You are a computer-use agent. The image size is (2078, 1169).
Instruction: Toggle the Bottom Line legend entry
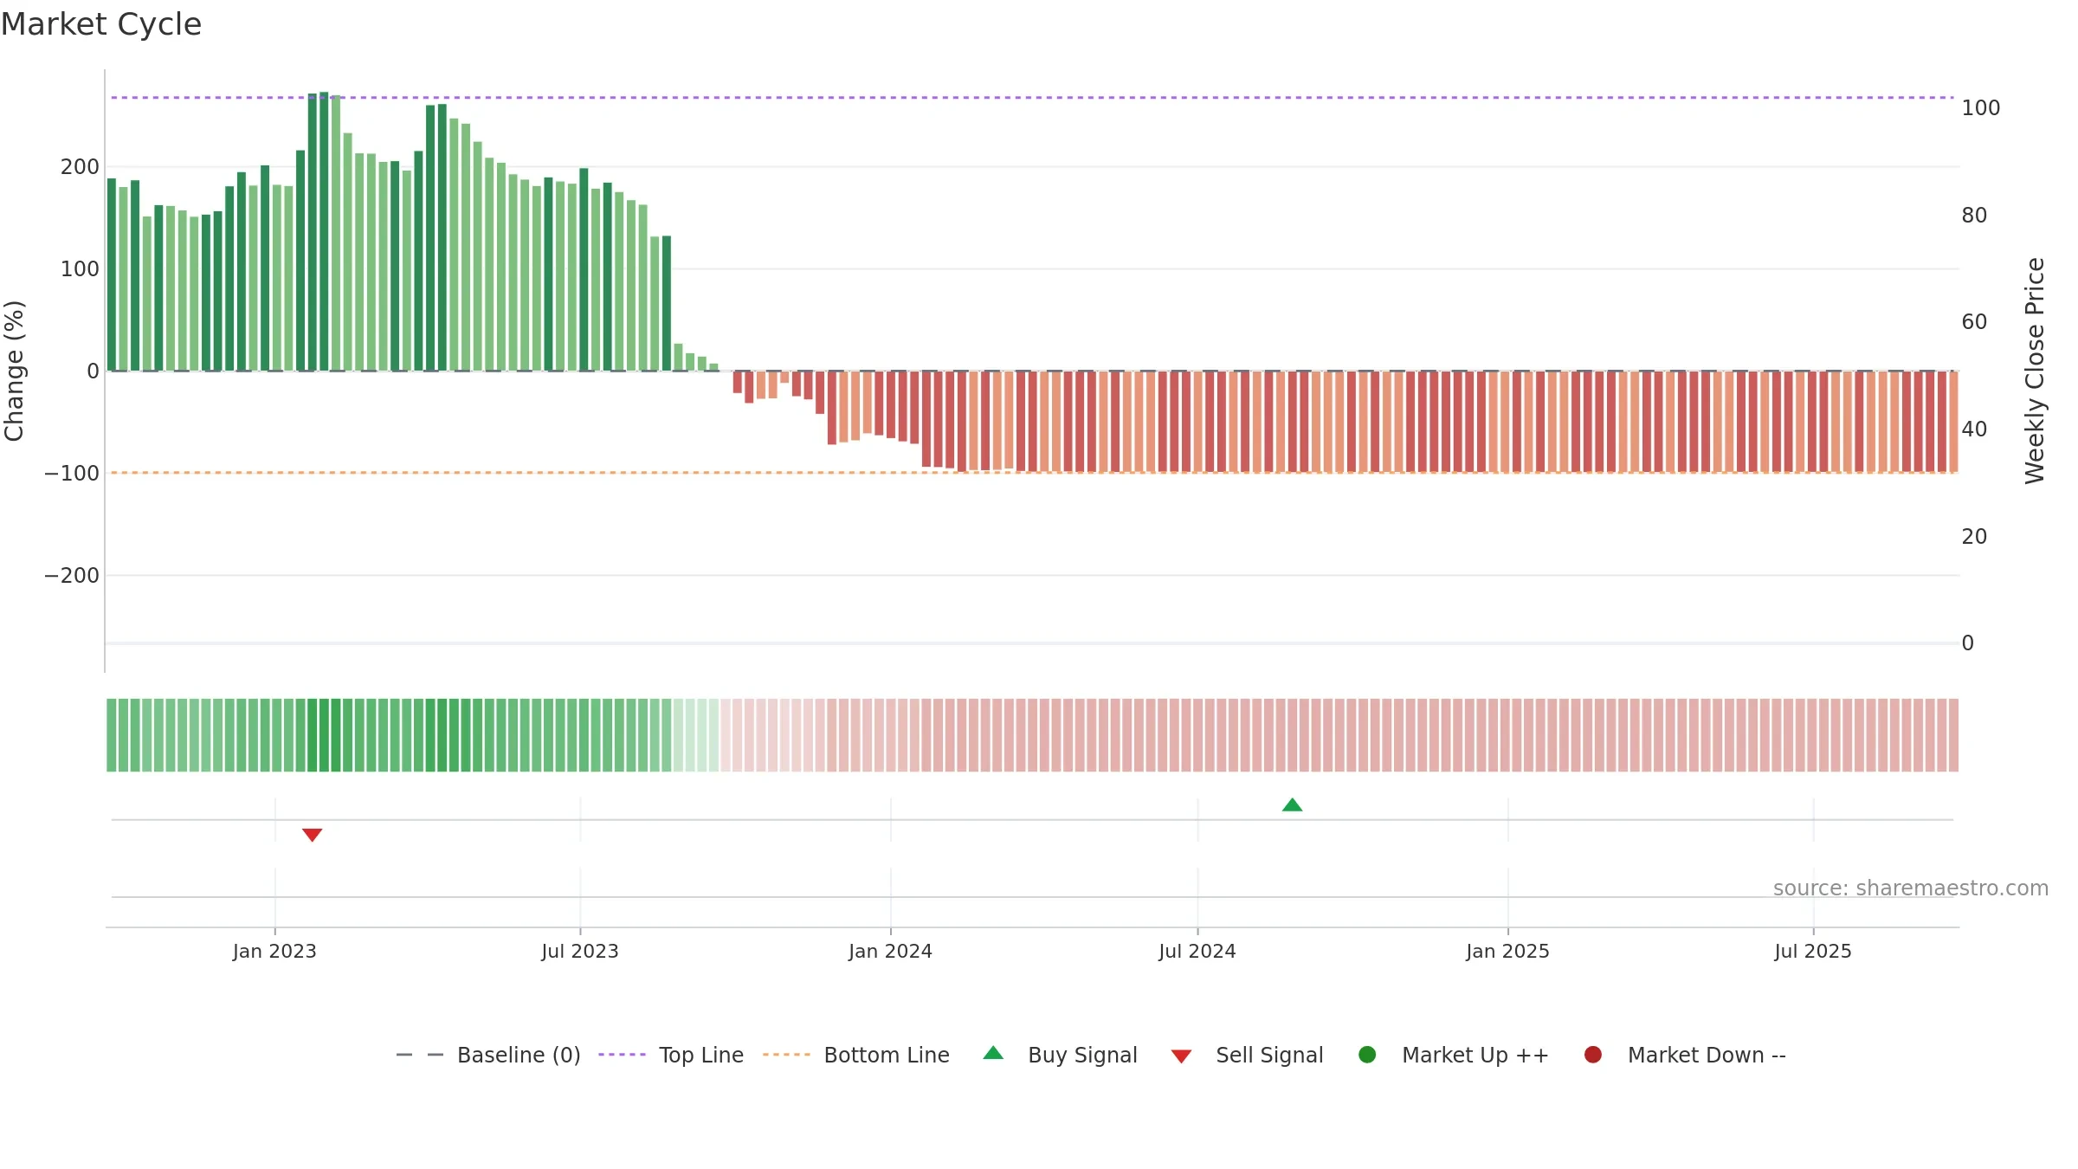click(x=856, y=1055)
